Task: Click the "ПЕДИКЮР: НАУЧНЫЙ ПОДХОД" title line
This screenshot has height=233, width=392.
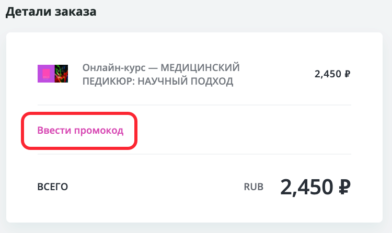Action: (x=158, y=81)
